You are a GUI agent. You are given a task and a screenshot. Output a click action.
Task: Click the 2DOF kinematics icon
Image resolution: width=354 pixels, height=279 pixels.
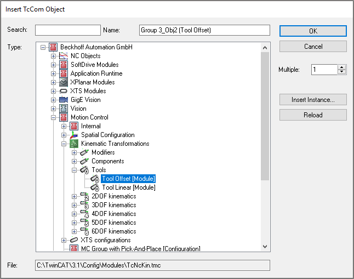click(x=84, y=196)
